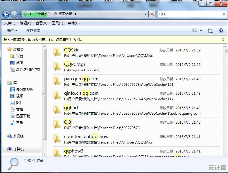Expand the 组织 dropdown button
This screenshot has height=173, width=228.
click(x=12, y=31)
